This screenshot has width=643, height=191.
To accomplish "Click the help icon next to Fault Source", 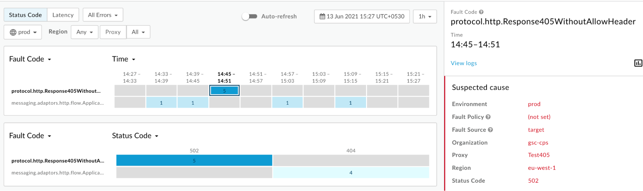I will pos(490,130).
